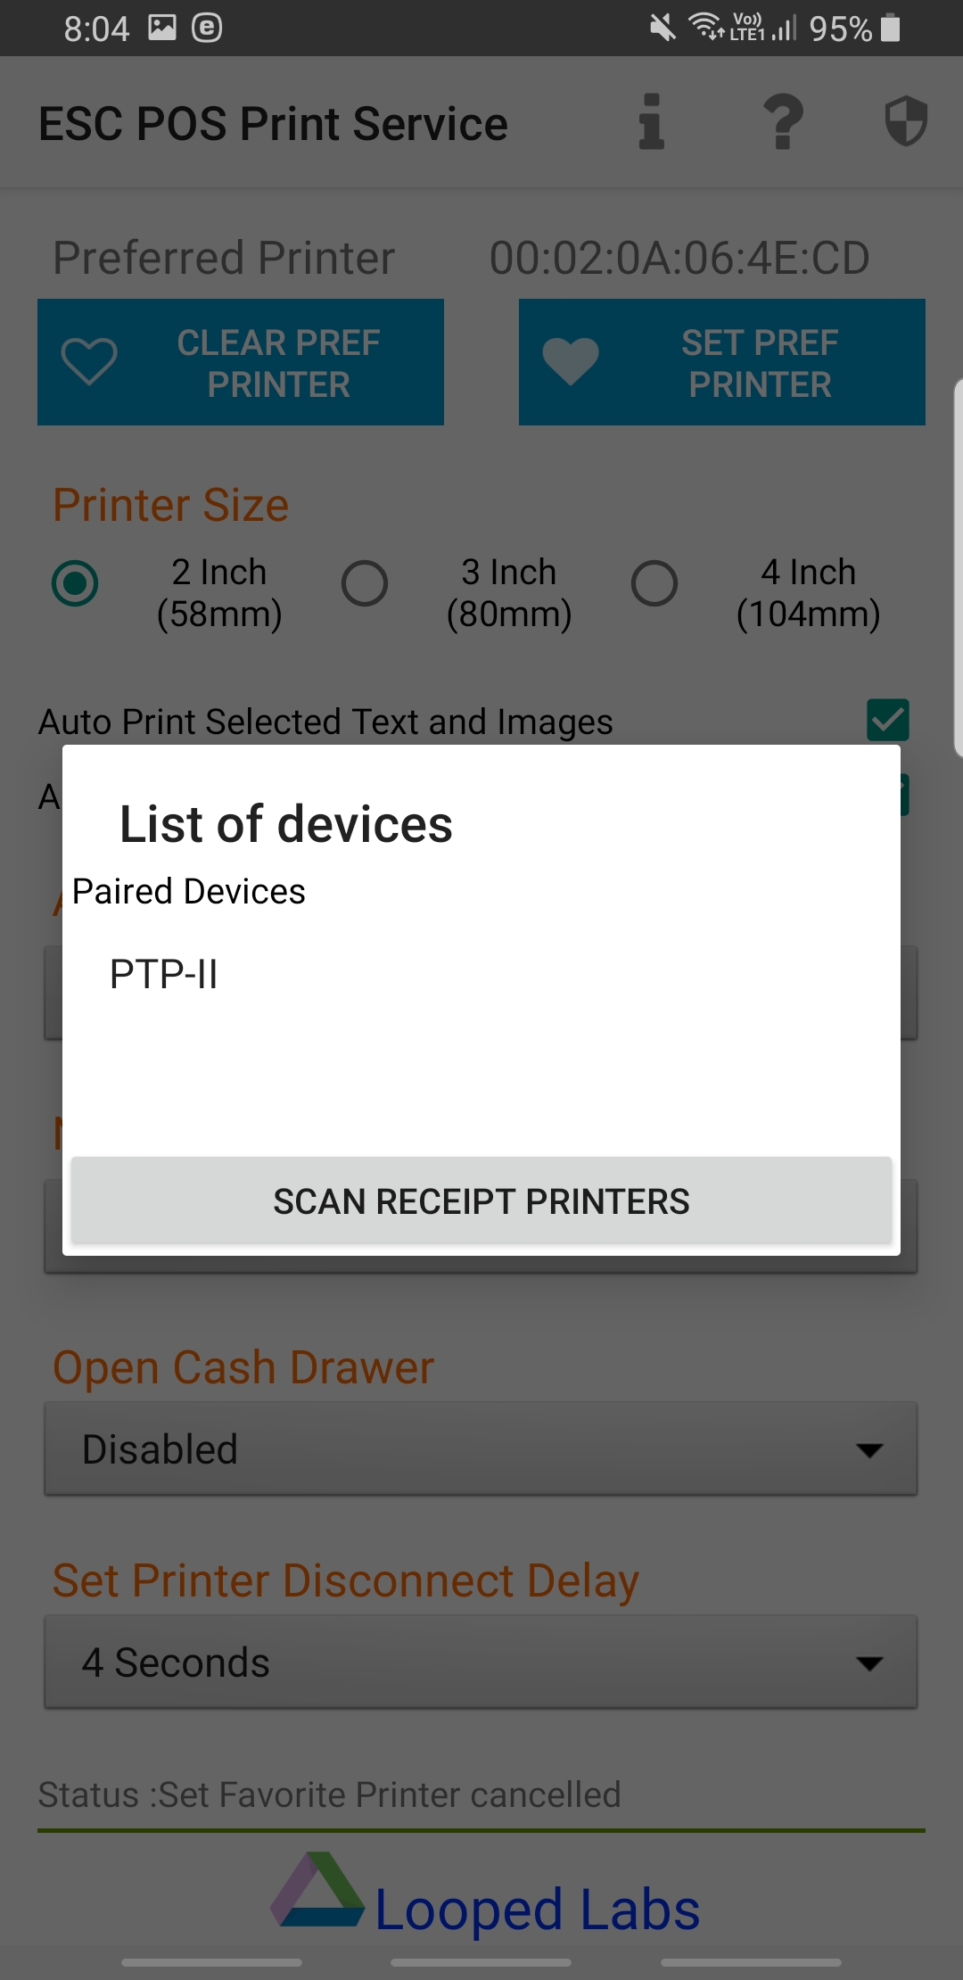Select the 2 Inch (58mm) radio button
The height and width of the screenshot is (1980, 963).
click(x=75, y=583)
